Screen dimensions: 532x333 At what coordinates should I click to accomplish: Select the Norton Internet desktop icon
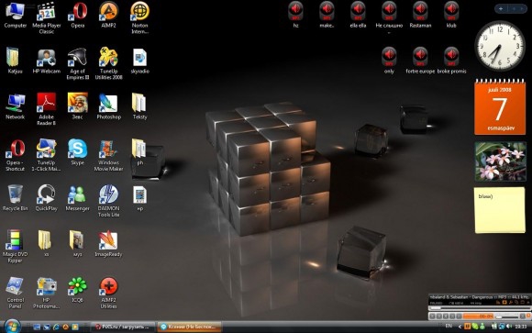coord(139,17)
